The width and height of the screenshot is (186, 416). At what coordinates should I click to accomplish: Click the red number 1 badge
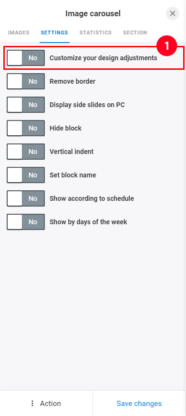(x=167, y=46)
